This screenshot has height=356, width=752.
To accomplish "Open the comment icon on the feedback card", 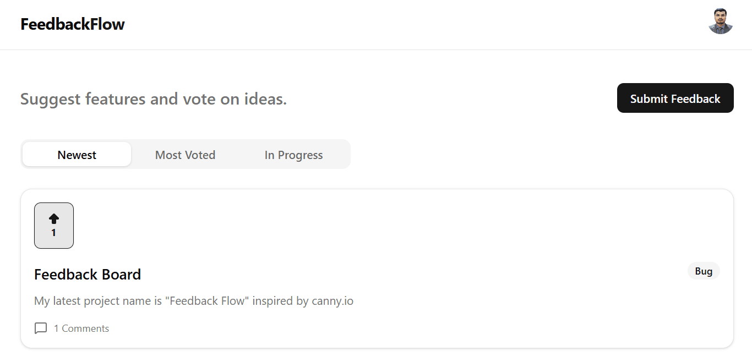I will tap(40, 328).
